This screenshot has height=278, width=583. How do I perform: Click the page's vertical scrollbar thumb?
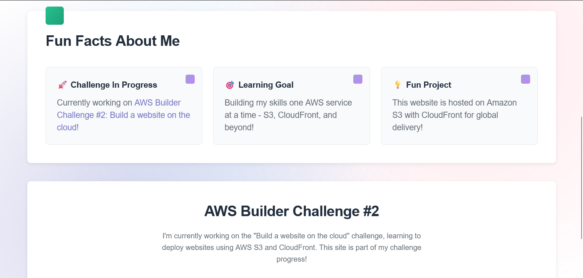[x=582, y=178]
